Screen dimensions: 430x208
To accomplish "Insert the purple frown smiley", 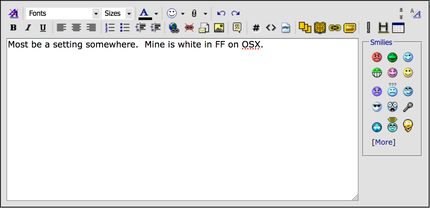I will [x=377, y=92].
